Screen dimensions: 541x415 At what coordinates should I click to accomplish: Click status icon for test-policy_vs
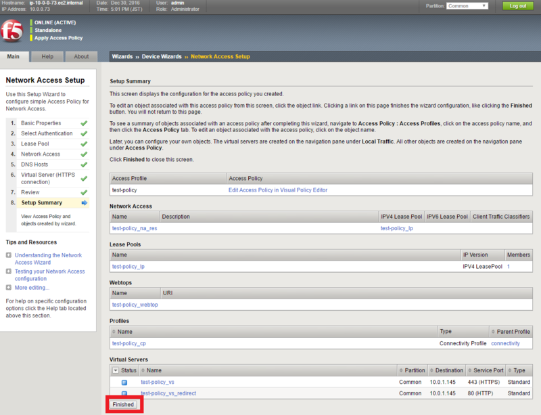(124, 383)
